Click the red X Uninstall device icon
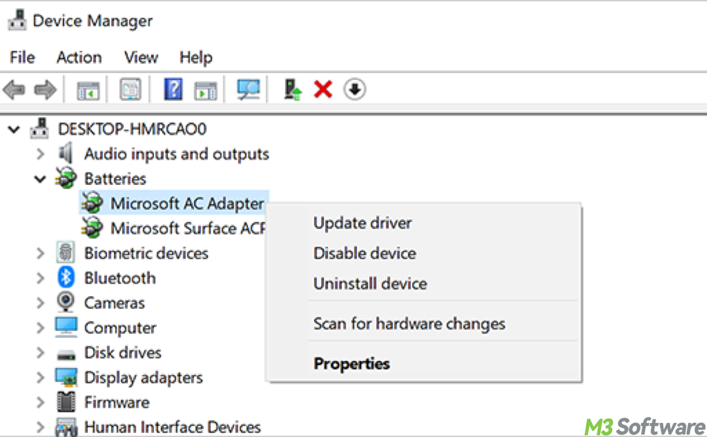Screen dimensions: 707x437 [323, 90]
